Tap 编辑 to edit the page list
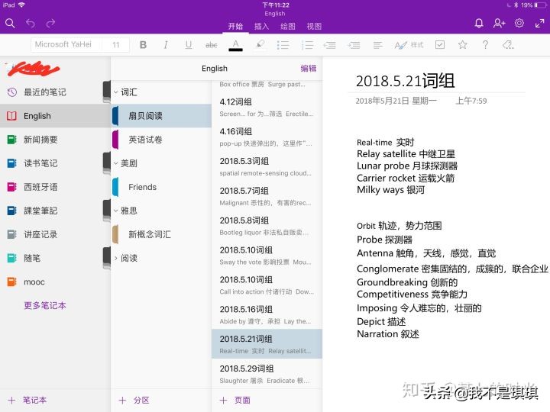550x412 pixels. click(x=309, y=69)
